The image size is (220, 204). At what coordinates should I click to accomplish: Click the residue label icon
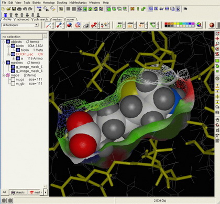(x=119, y=25)
